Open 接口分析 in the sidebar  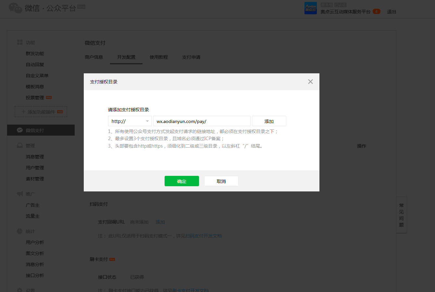click(x=35, y=275)
